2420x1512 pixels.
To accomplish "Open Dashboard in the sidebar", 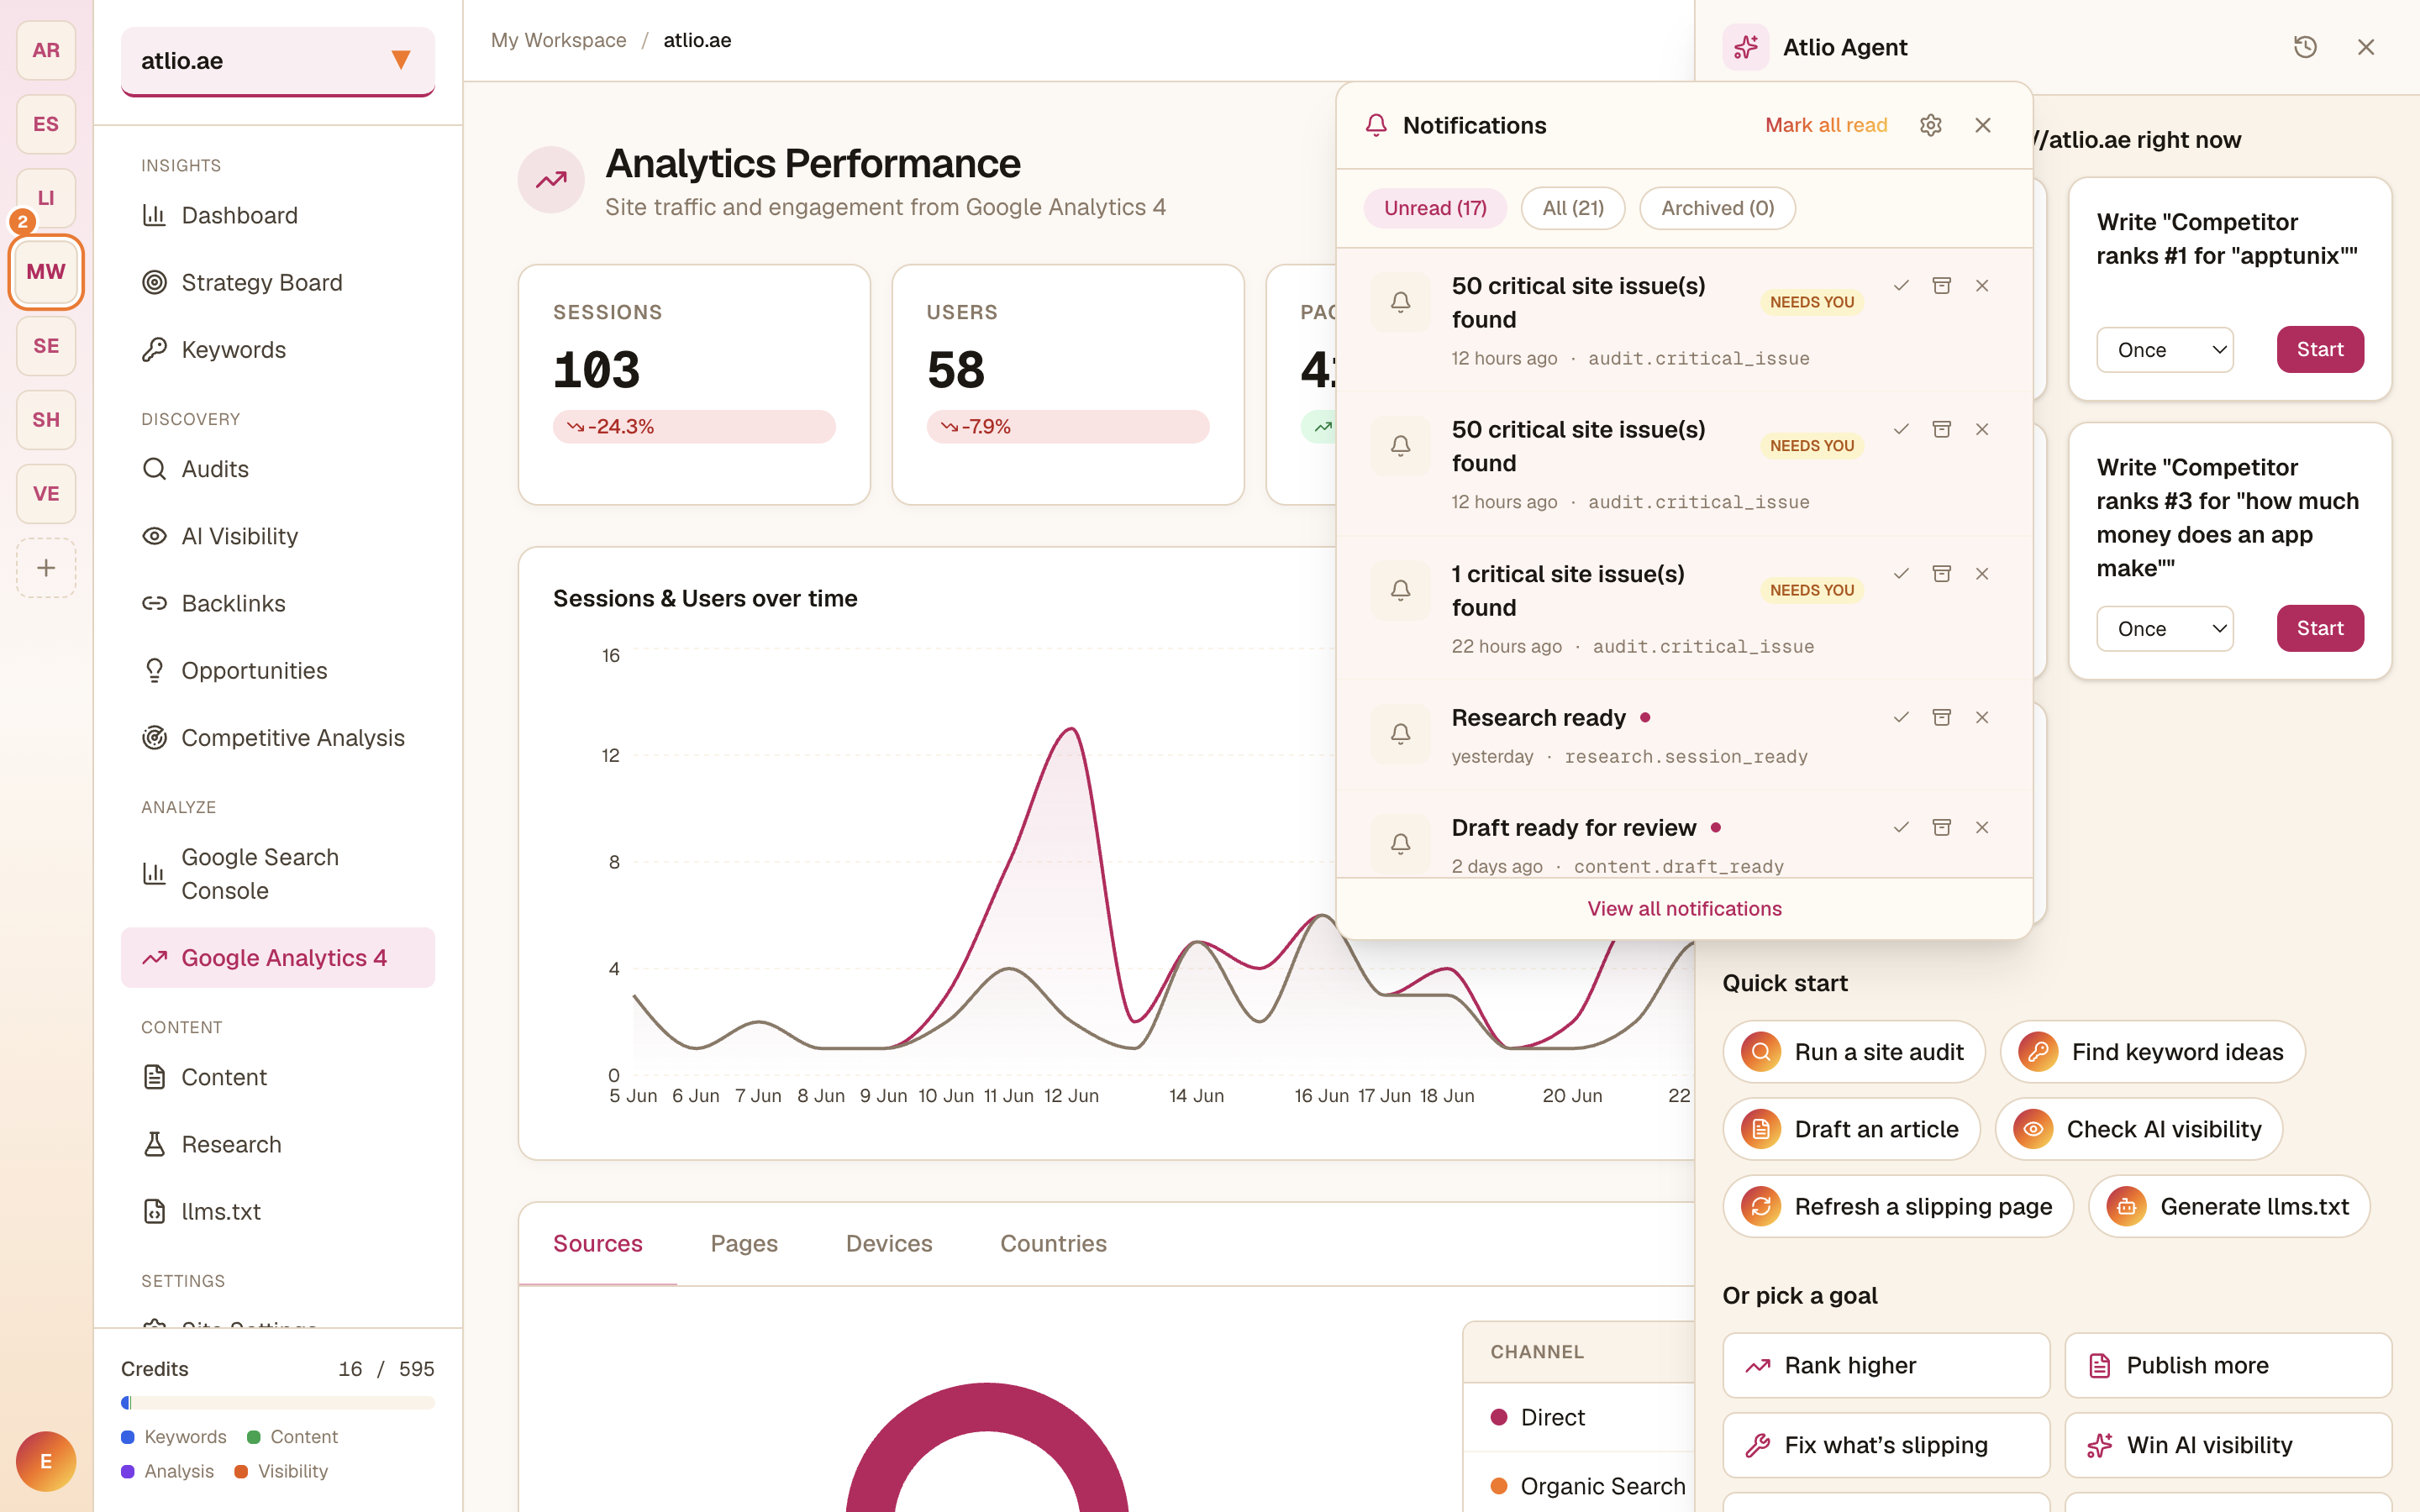I will point(278,215).
